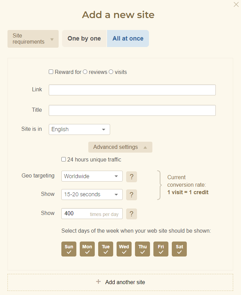Viewport: 241px width, 295px height.
Task: Toggle the Wed day button
Action: [124, 249]
